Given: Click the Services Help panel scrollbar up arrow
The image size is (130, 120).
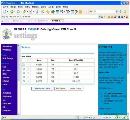Looking at the screenshot, I should point(128,46).
